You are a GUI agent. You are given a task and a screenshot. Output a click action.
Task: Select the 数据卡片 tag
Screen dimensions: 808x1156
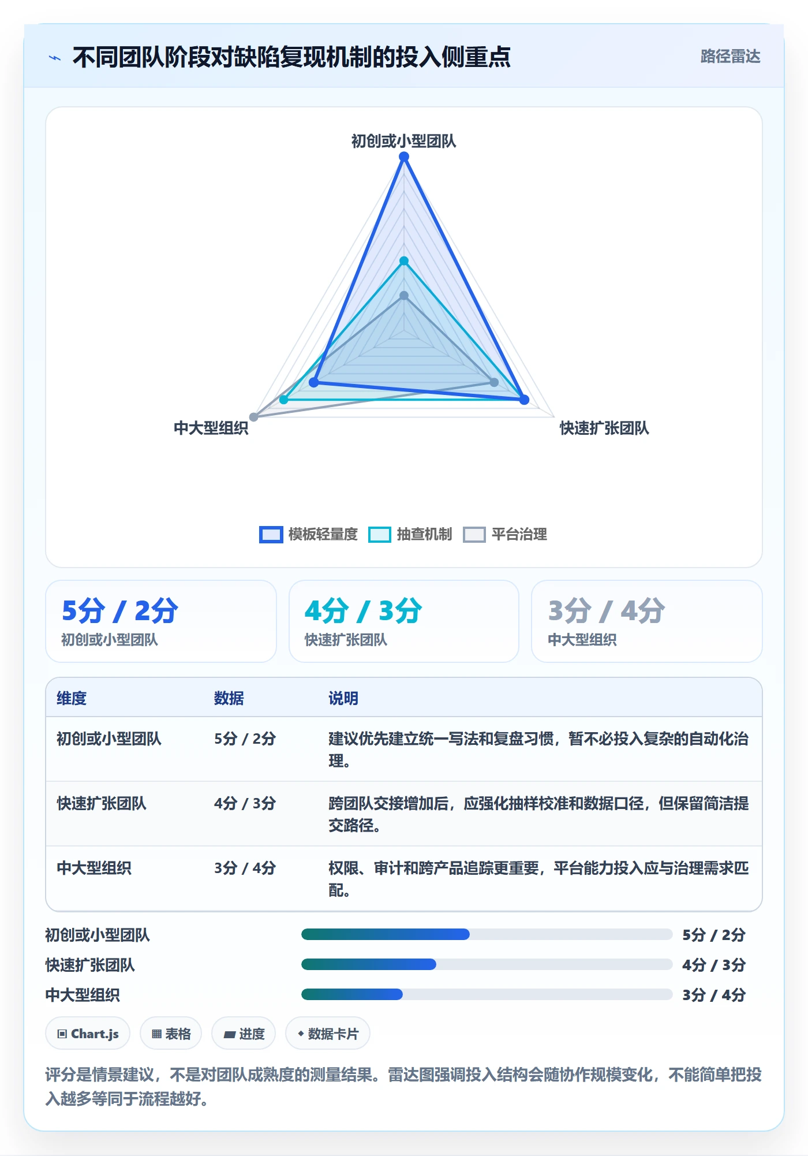click(328, 1034)
